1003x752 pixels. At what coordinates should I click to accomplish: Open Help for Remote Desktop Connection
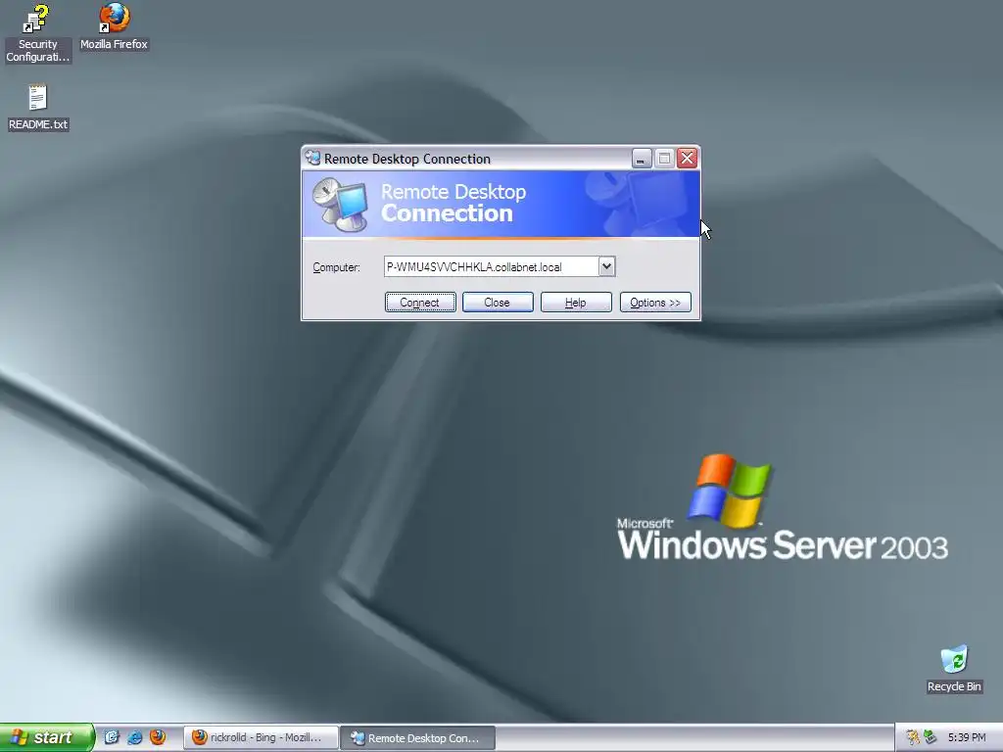point(576,303)
